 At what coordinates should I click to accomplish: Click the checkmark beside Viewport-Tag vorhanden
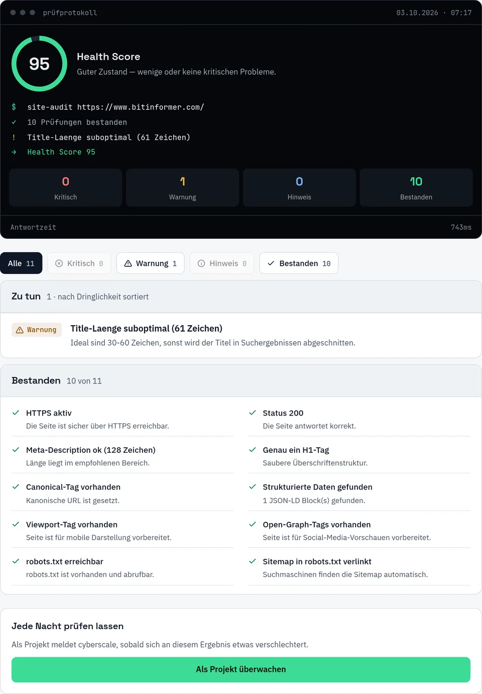point(16,524)
